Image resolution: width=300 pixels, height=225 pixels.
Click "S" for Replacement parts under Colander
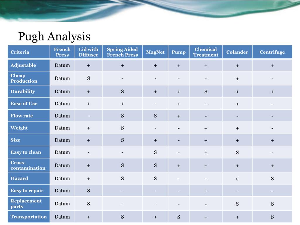237,204
